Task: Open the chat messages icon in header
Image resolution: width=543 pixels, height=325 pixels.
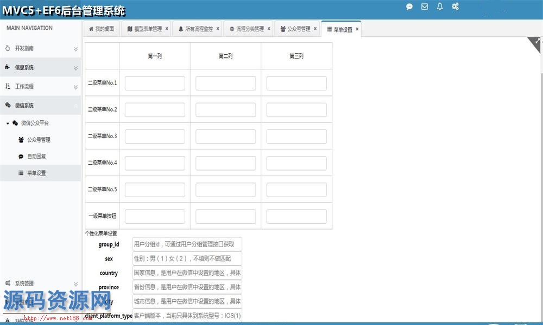Action: pyautogui.click(x=409, y=6)
